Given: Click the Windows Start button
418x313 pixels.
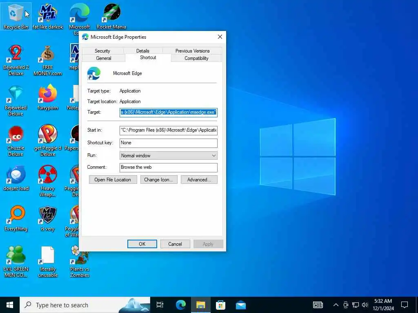Looking at the screenshot, I should (10, 305).
